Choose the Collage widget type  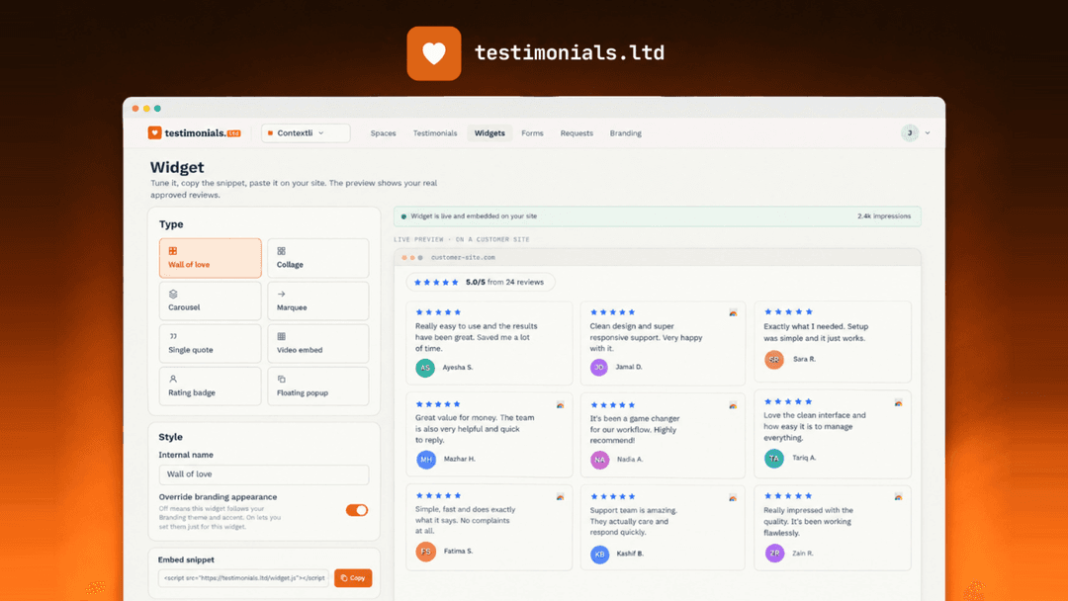[x=318, y=258]
